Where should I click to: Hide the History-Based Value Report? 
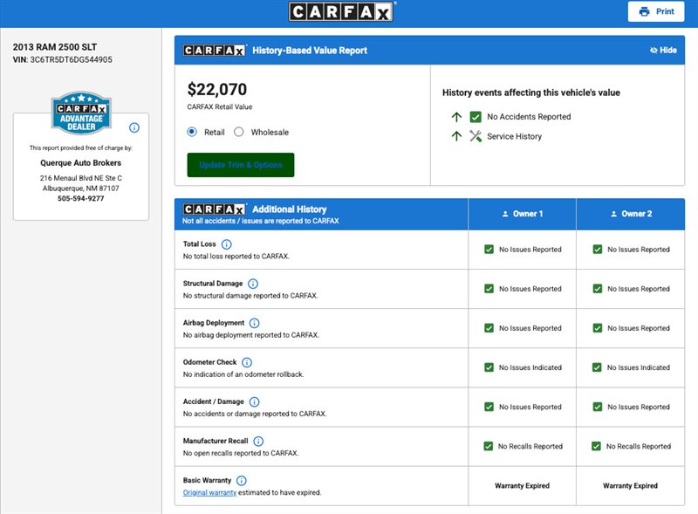pos(663,51)
